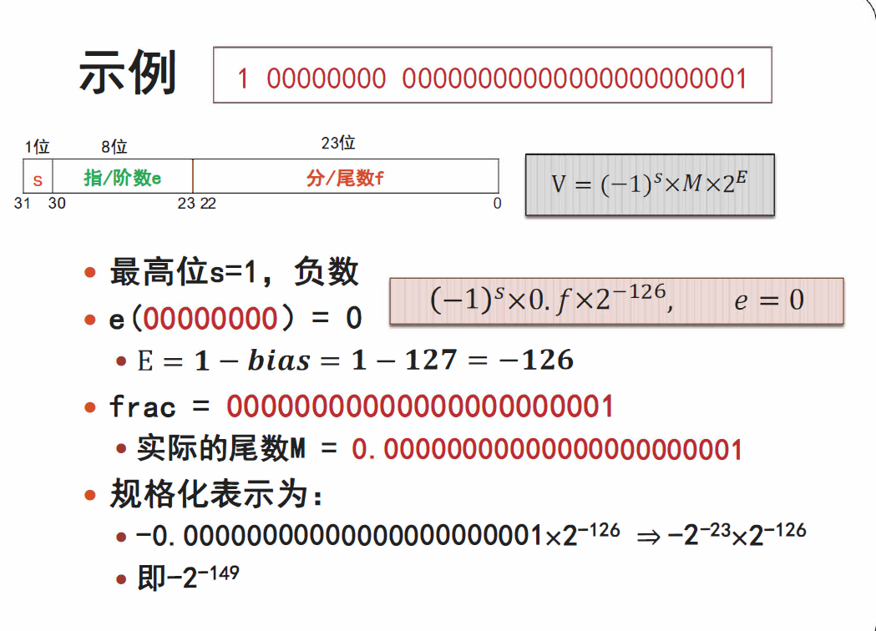Click the 实际的尾数M line
876x631 pixels.
(x=439, y=449)
